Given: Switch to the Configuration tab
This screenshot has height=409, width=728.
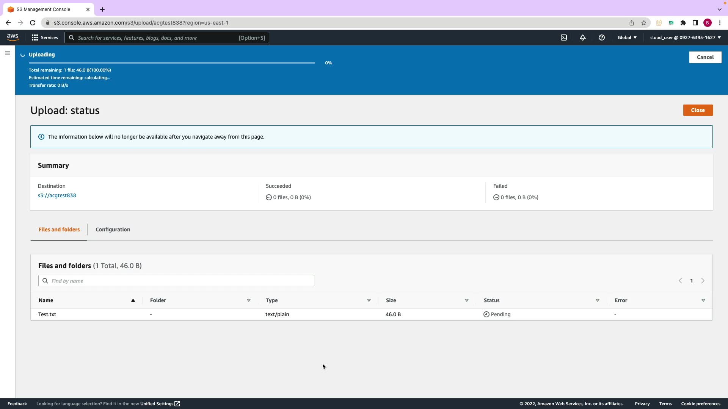Looking at the screenshot, I should [x=113, y=229].
